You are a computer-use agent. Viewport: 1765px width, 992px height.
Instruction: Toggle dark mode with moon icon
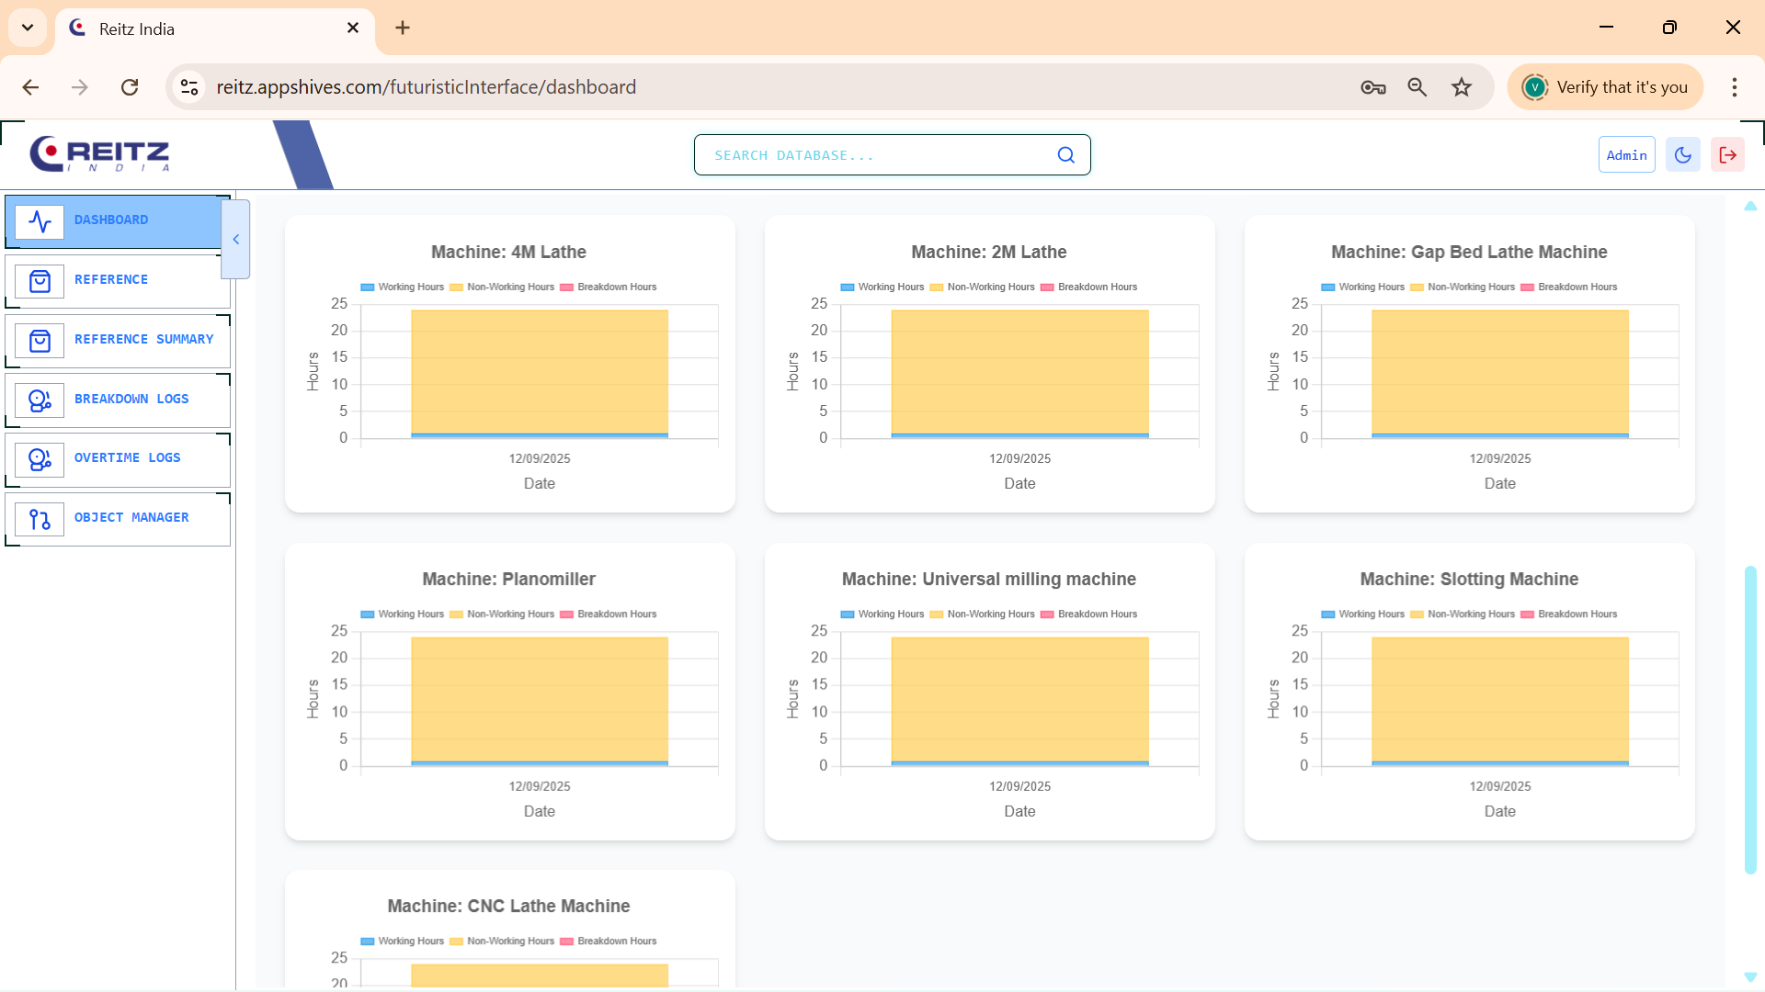click(x=1682, y=155)
